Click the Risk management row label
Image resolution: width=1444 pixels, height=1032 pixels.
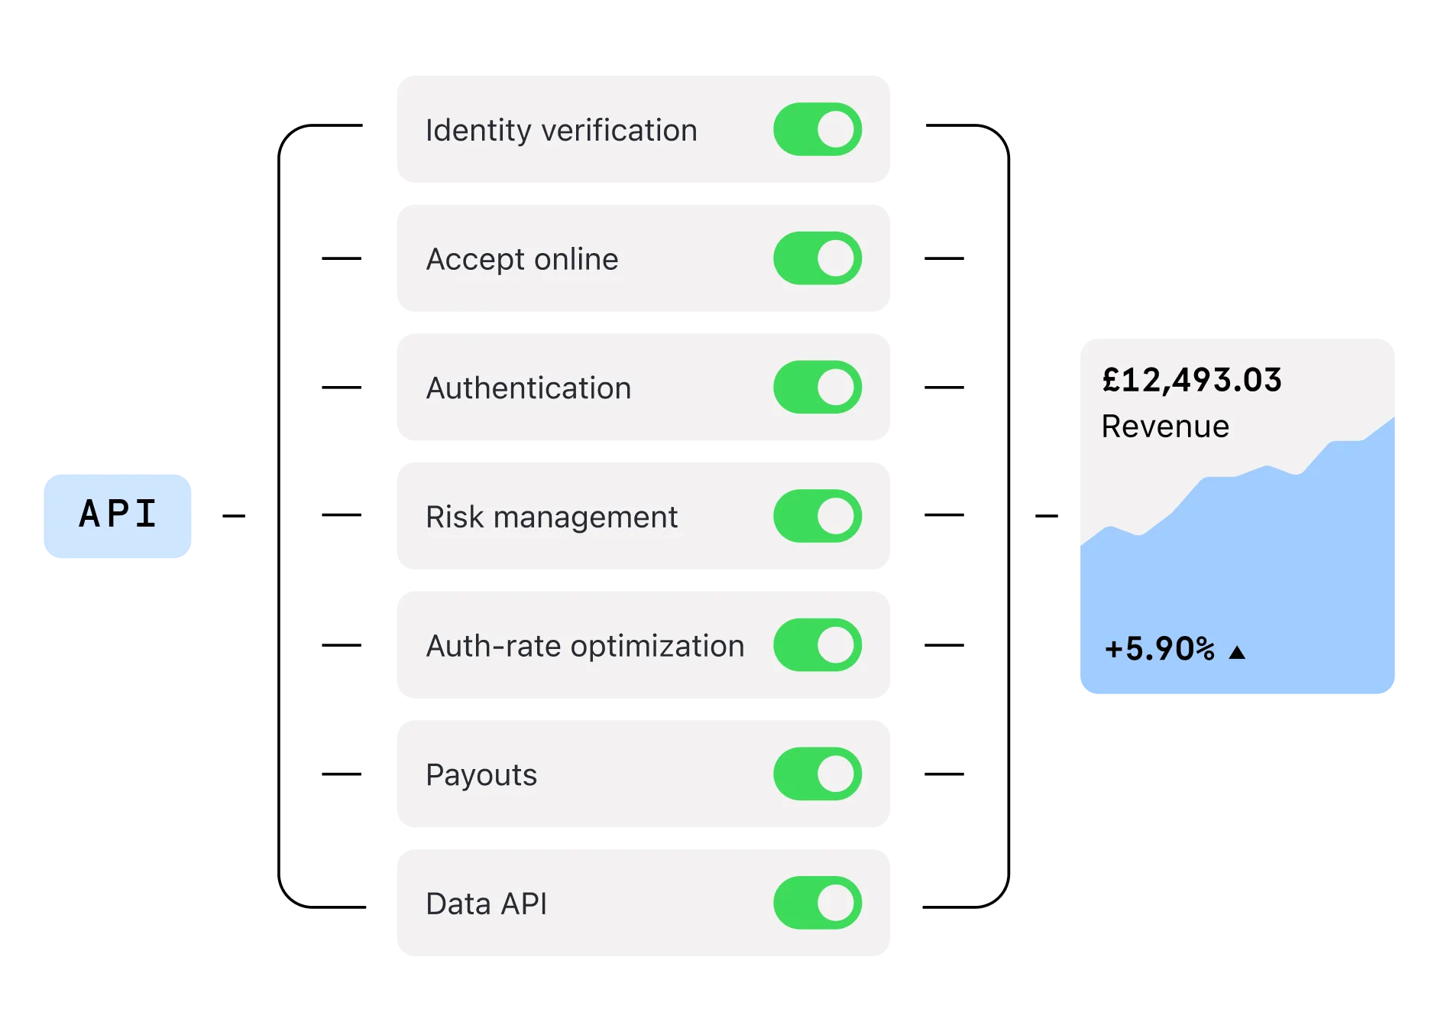(x=552, y=518)
